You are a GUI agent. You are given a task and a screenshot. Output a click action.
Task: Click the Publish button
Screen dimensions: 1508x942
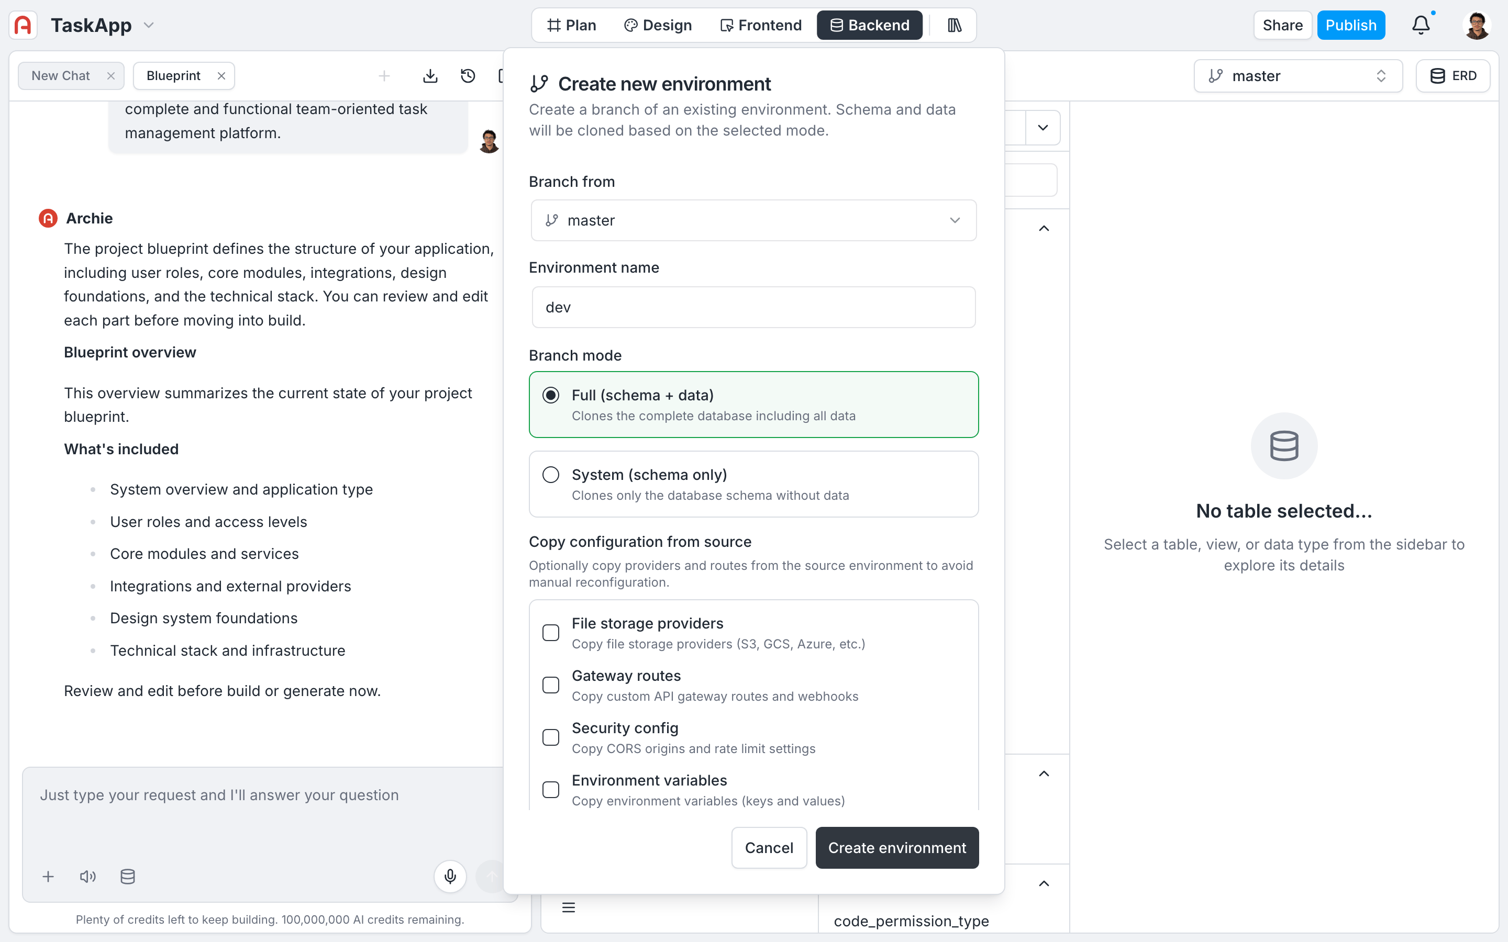[1350, 25]
